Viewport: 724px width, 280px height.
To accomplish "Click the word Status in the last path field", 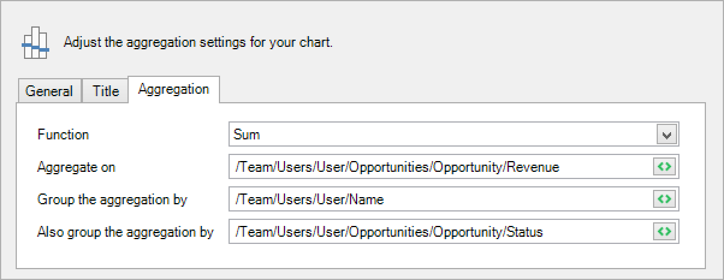I will click(x=524, y=232).
